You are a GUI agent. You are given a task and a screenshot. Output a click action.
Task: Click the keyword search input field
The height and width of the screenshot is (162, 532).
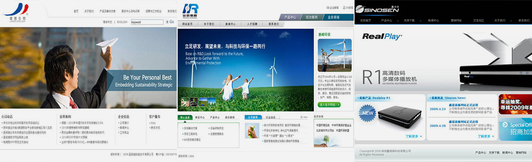point(147,22)
